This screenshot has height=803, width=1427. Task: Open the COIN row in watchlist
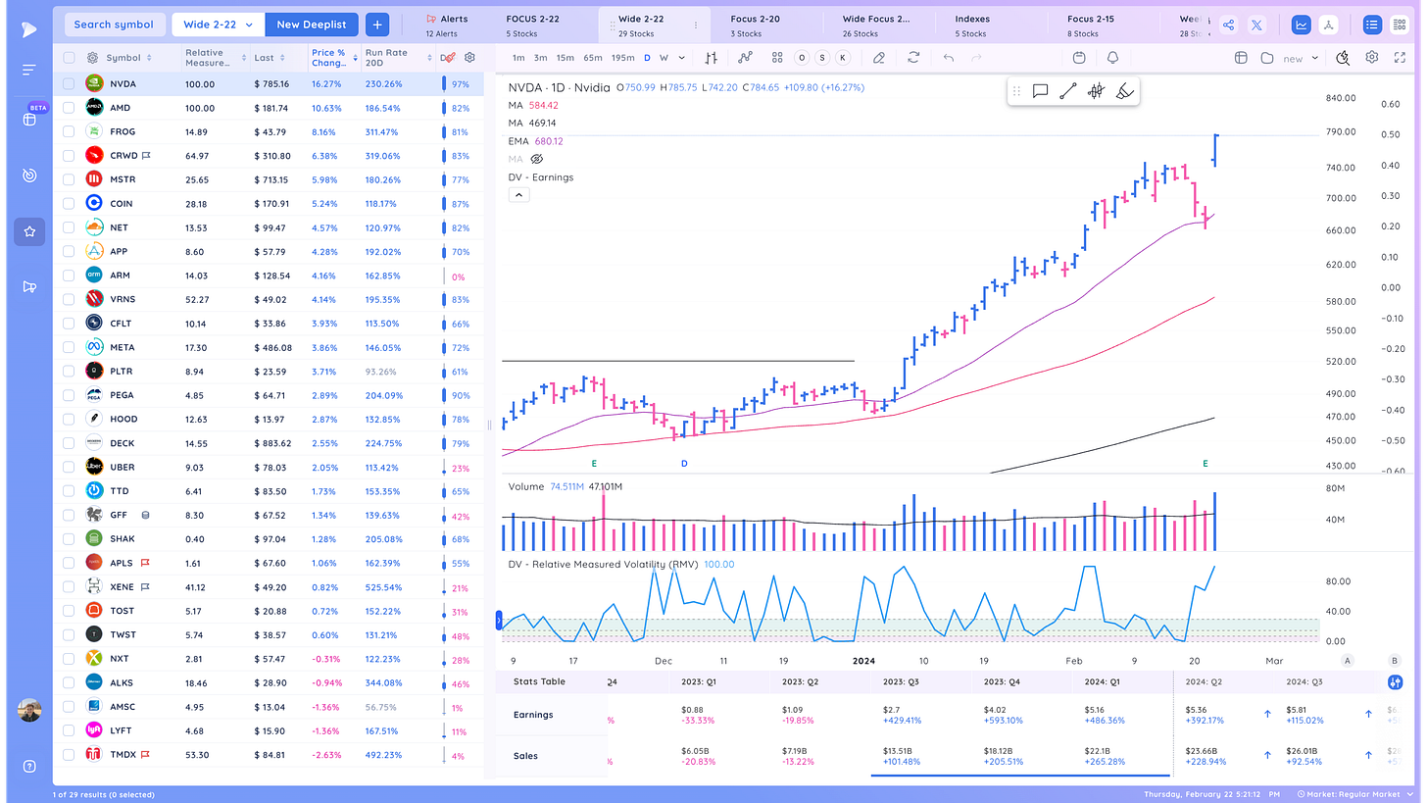[269, 204]
